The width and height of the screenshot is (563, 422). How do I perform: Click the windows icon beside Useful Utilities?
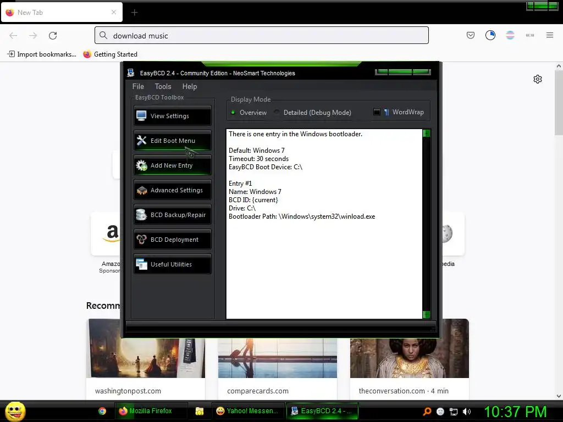pos(141,264)
